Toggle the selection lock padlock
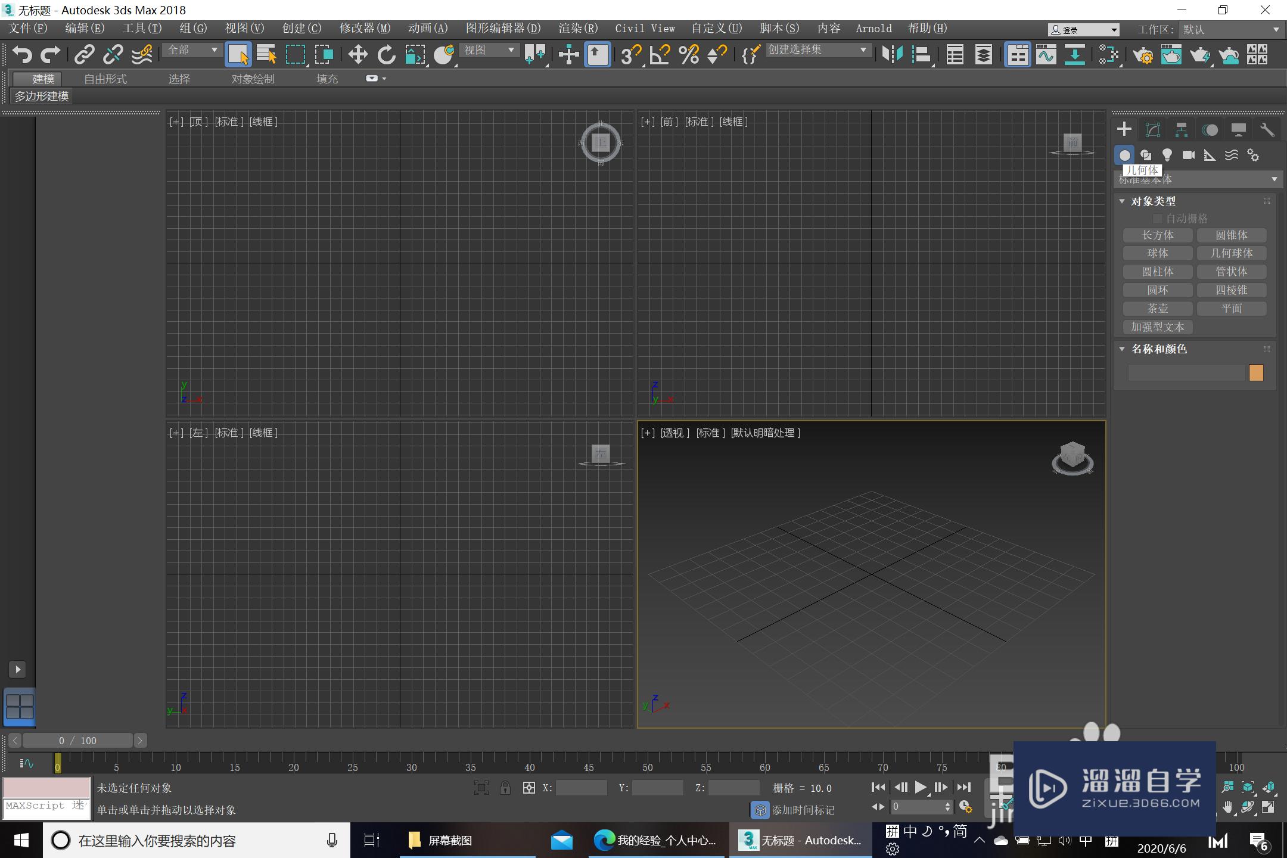The height and width of the screenshot is (858, 1287). click(505, 788)
